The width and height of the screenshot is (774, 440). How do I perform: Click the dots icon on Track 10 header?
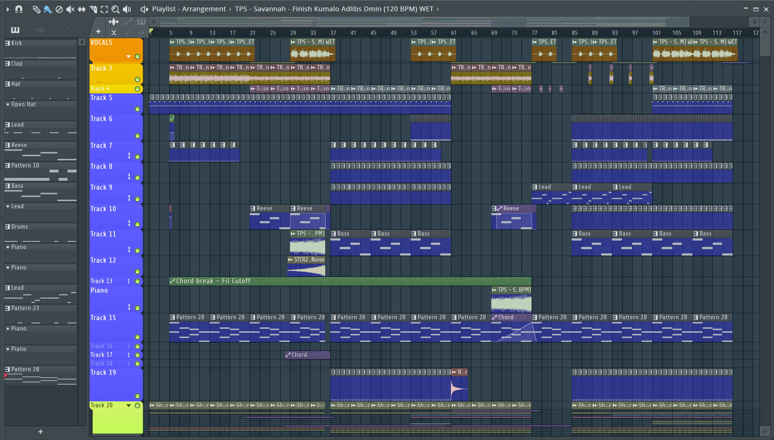click(129, 223)
